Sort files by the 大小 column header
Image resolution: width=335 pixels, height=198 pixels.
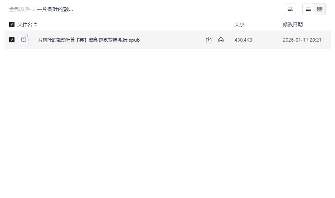click(239, 24)
